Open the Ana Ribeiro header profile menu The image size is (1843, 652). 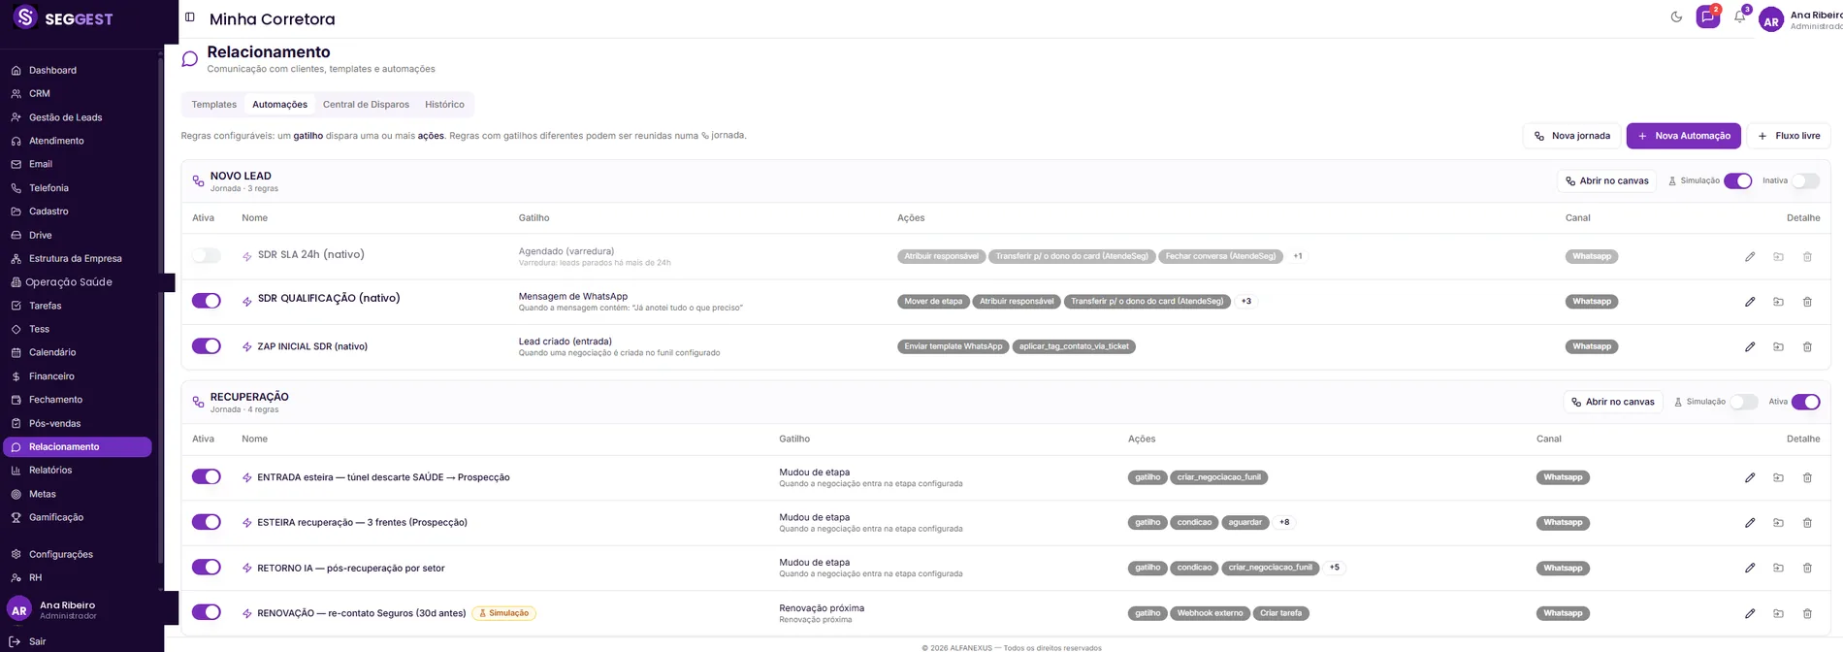coord(1800,19)
